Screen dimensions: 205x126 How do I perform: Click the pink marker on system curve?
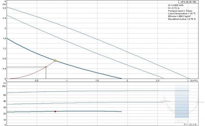coord(46,67)
